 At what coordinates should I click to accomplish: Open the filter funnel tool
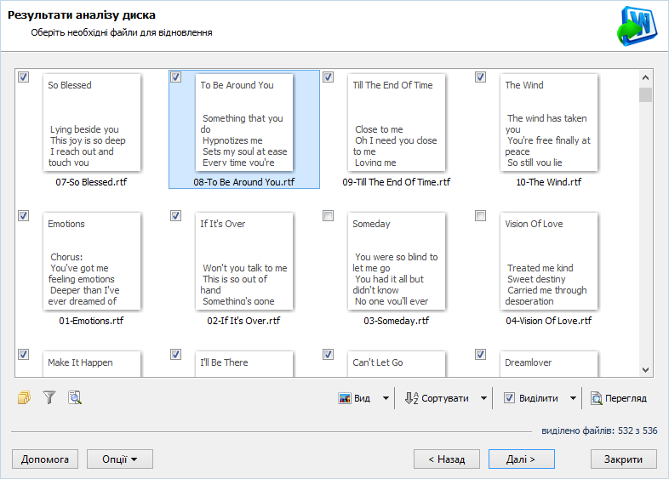(49, 397)
